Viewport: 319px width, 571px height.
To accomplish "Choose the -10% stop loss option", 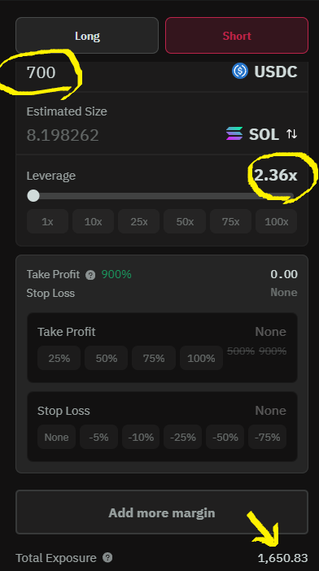I will [141, 437].
